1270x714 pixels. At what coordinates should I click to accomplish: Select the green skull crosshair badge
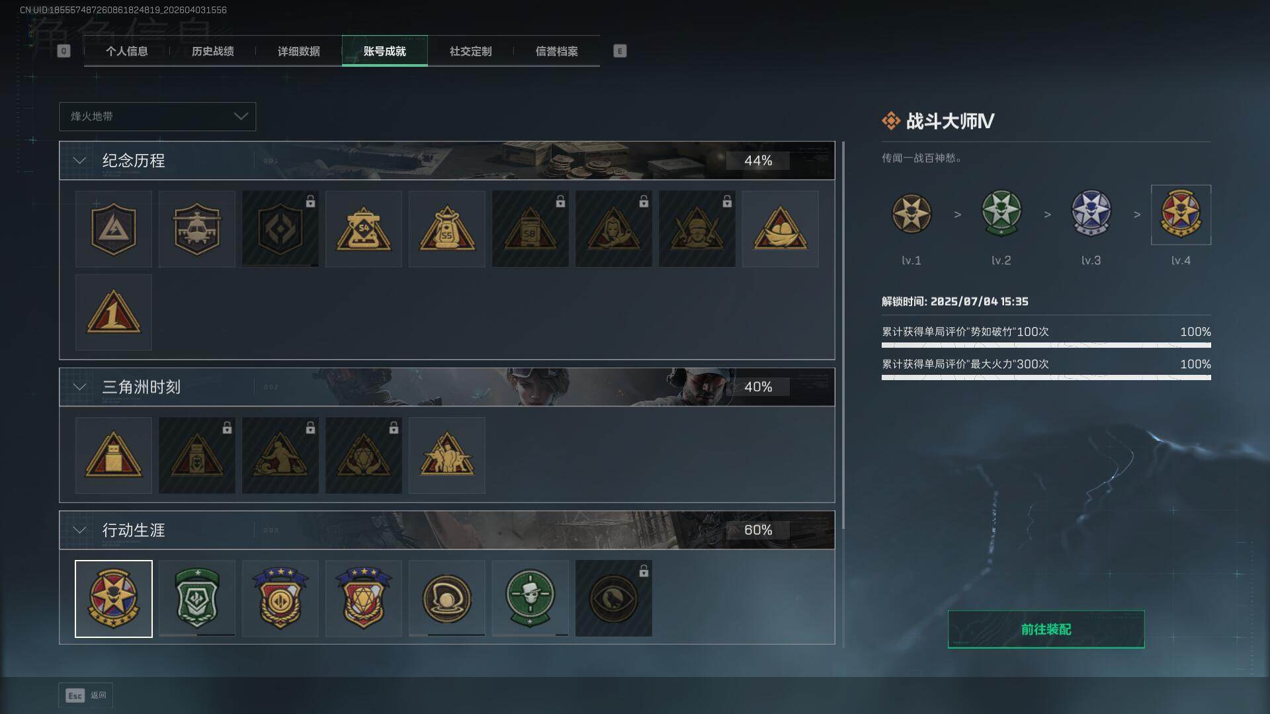pos(530,598)
